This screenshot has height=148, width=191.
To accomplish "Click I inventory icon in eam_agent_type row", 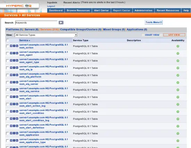I will click(14, 61).
